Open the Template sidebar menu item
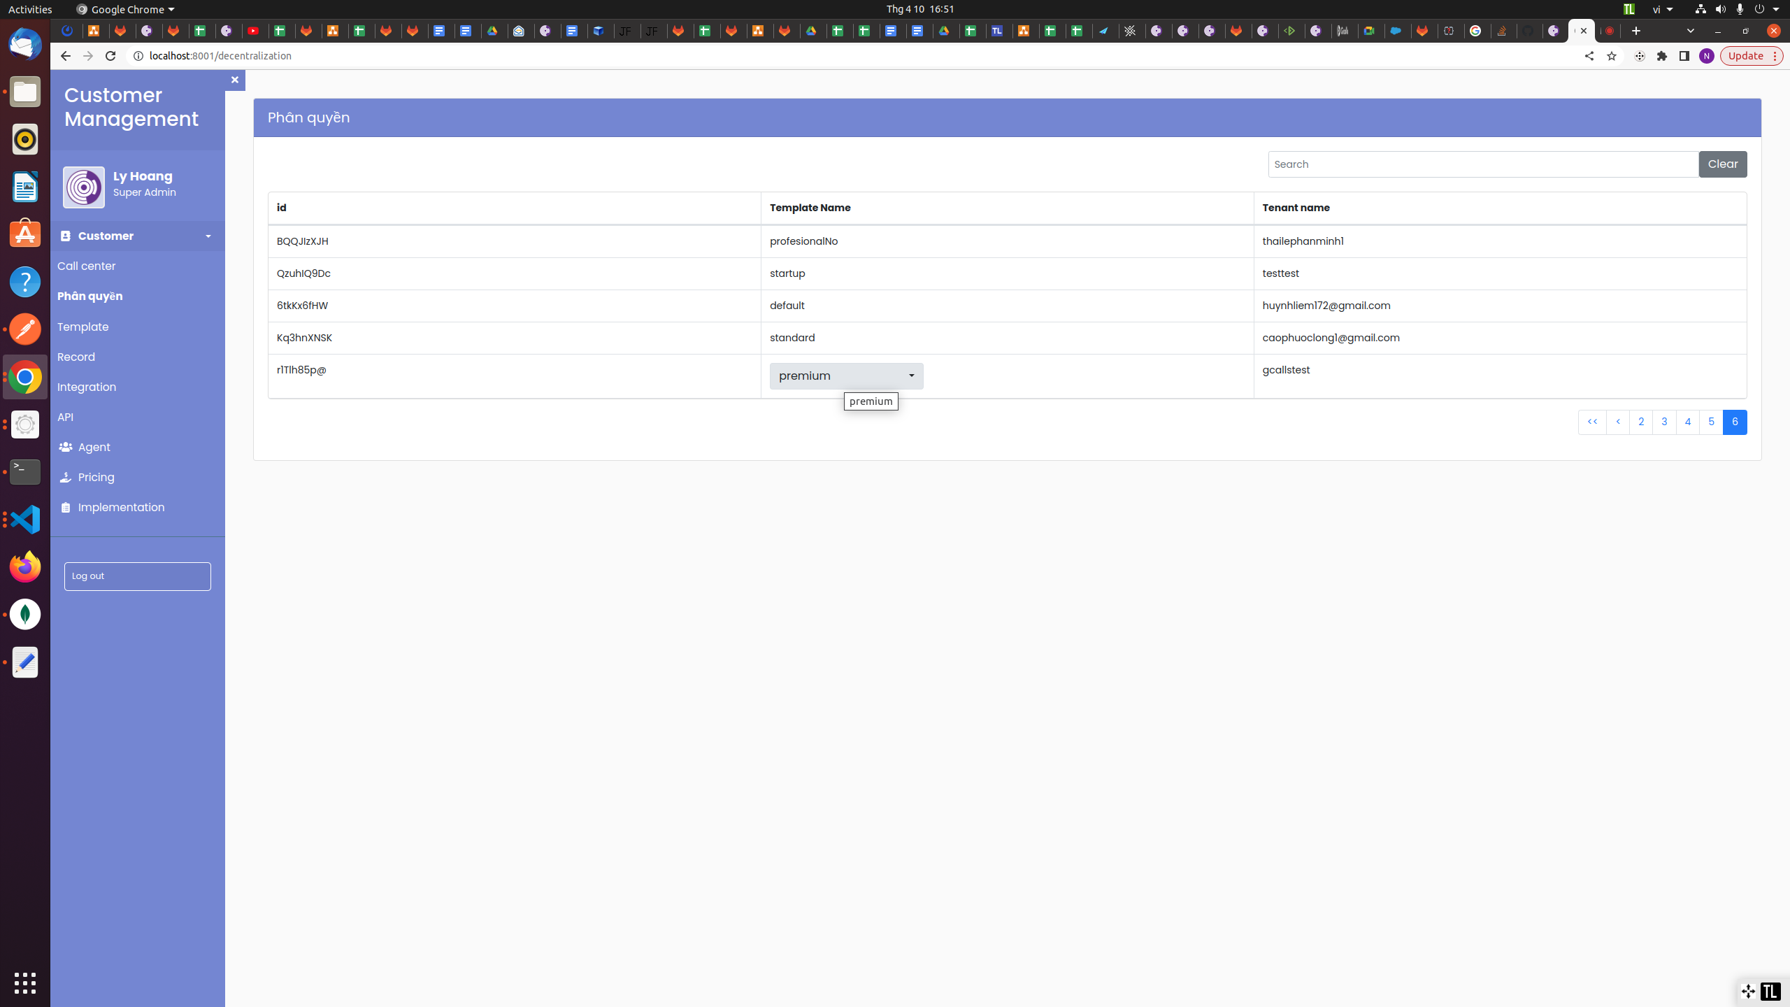 [x=83, y=327]
